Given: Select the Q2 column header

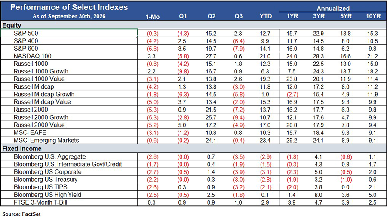Looking at the screenshot, I should (x=212, y=16).
